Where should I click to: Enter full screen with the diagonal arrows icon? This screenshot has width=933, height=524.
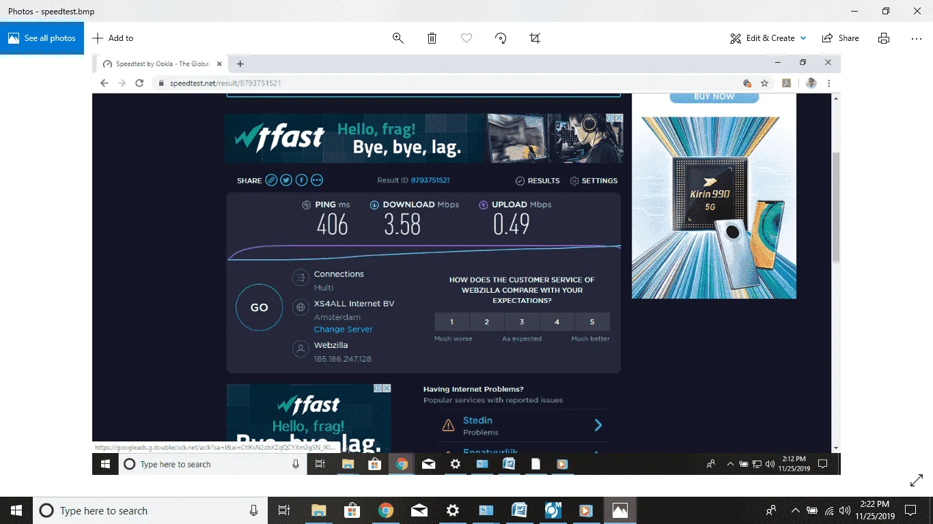pos(917,481)
